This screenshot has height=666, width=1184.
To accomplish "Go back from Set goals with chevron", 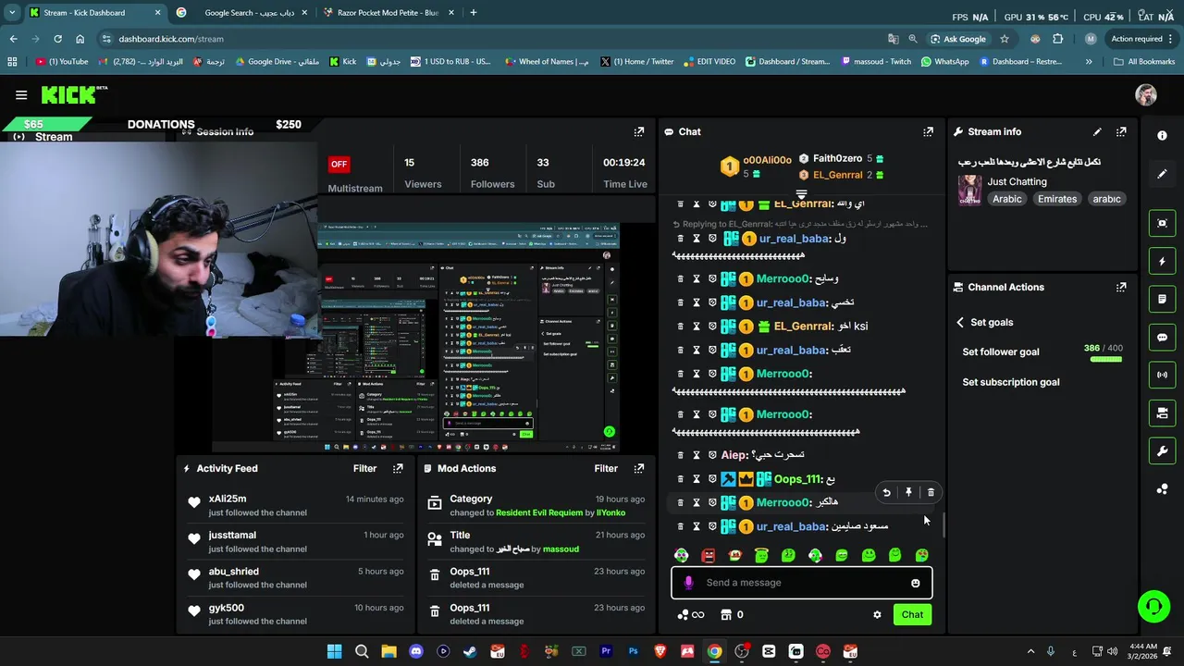I will [960, 322].
